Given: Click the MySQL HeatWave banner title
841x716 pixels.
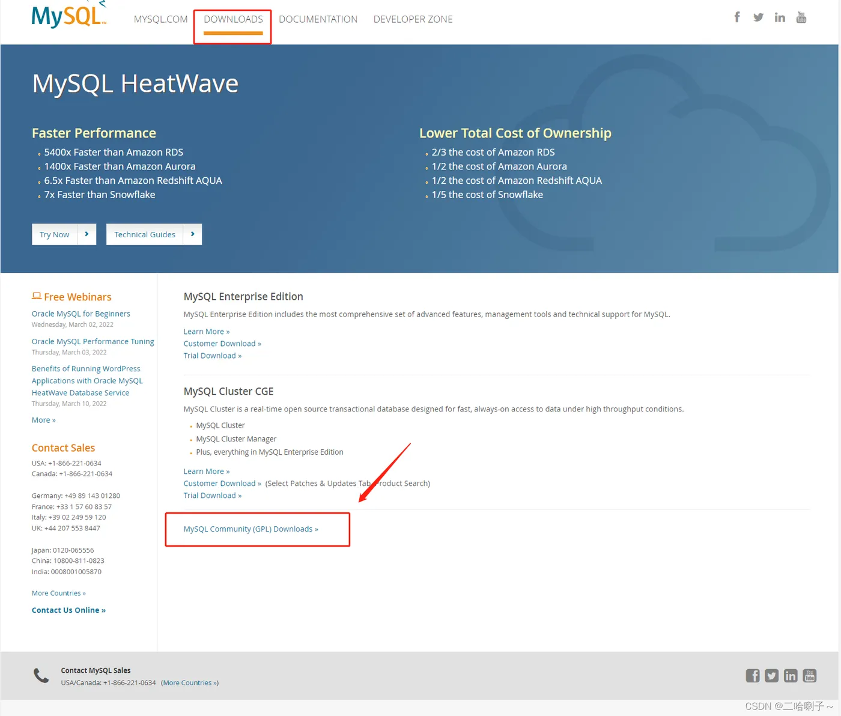Looking at the screenshot, I should click(x=135, y=83).
